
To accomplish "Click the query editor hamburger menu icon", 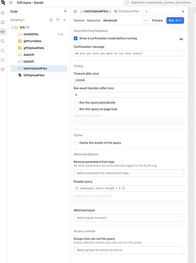I will click(x=75, y=12).
